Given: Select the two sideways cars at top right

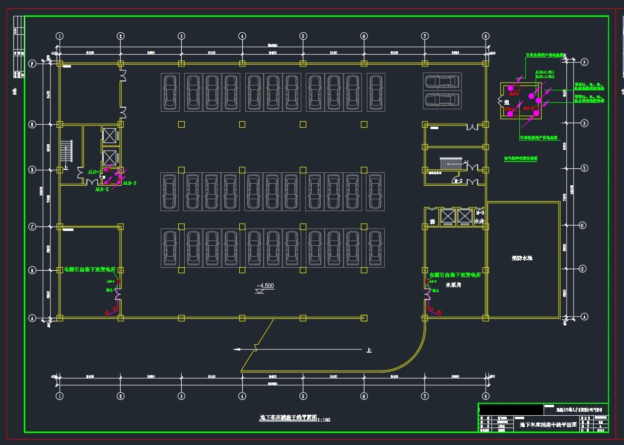Looking at the screenshot, I should pyautogui.click(x=440, y=90).
